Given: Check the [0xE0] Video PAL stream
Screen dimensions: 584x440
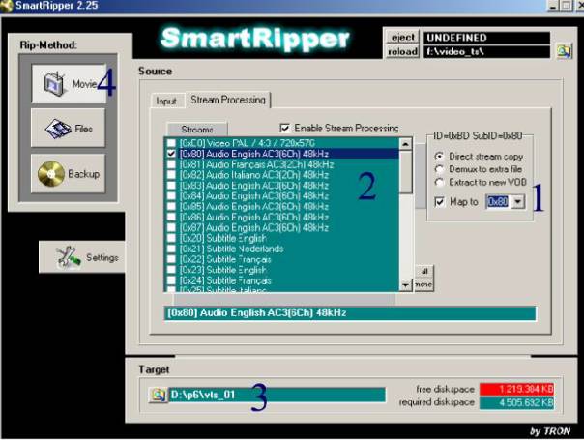Looking at the screenshot, I should point(171,143).
